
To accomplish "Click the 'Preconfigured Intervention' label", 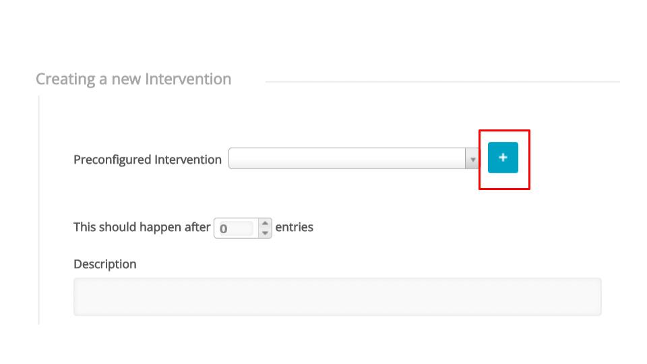I will point(147,160).
